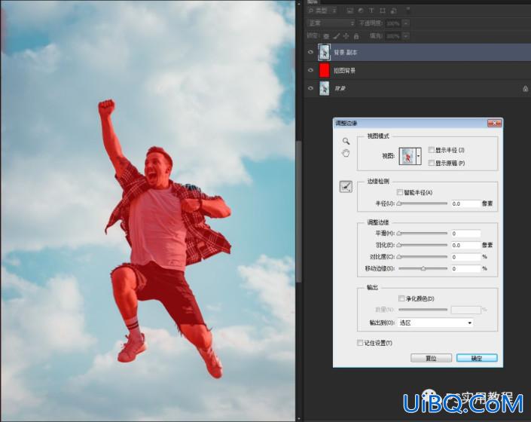This screenshot has width=531, height=422.
Task: Click lock transparent pixels icon
Action: tap(326, 36)
